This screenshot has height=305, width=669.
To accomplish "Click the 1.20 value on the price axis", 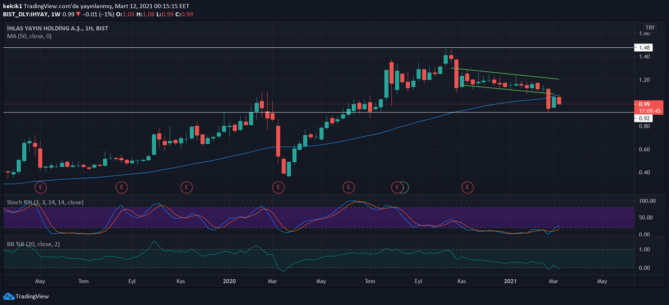I will pyautogui.click(x=645, y=80).
